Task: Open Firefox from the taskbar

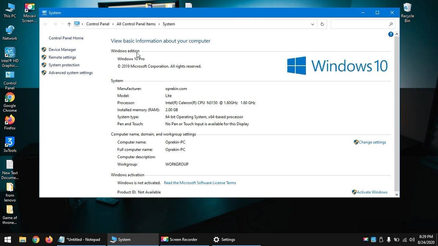Action: point(49,240)
